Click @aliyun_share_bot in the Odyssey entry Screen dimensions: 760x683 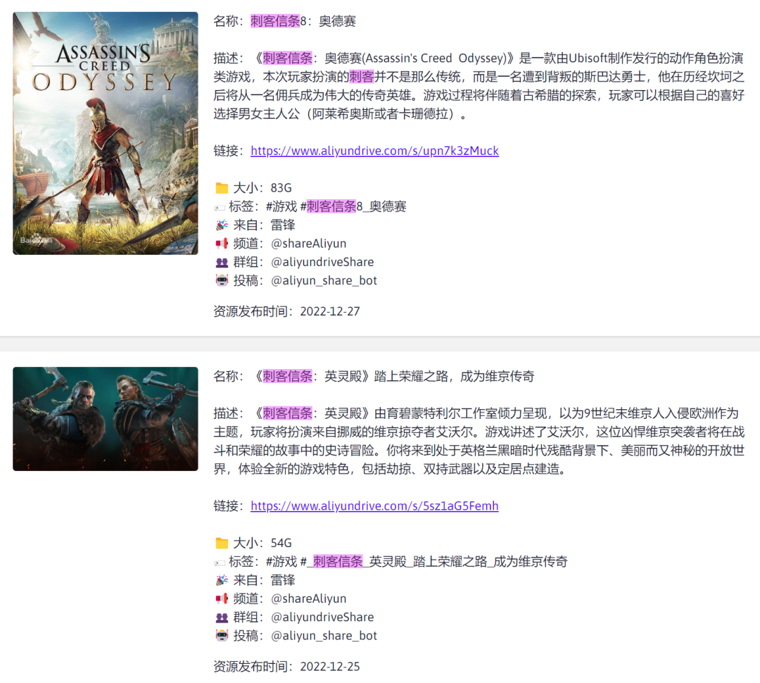coord(324,281)
